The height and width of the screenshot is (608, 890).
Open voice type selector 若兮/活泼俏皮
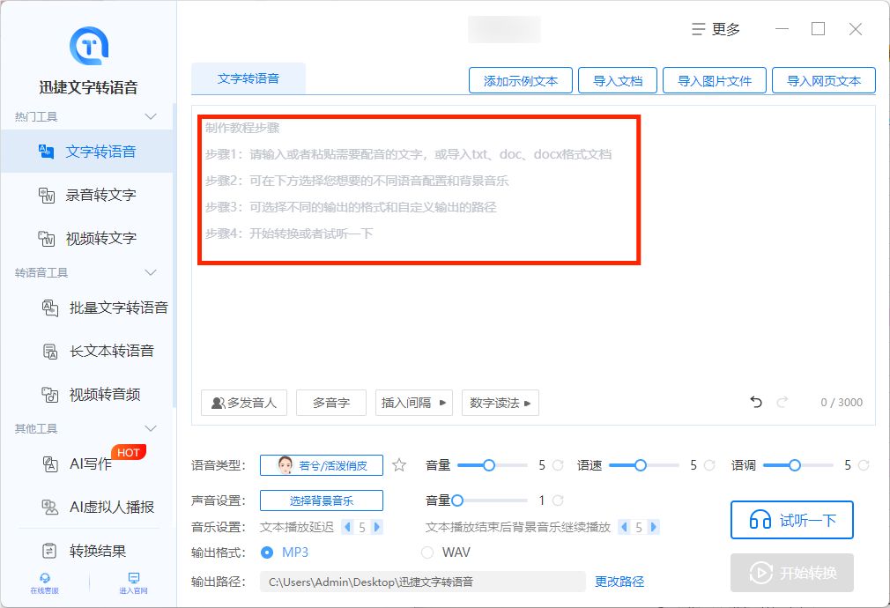point(322,465)
